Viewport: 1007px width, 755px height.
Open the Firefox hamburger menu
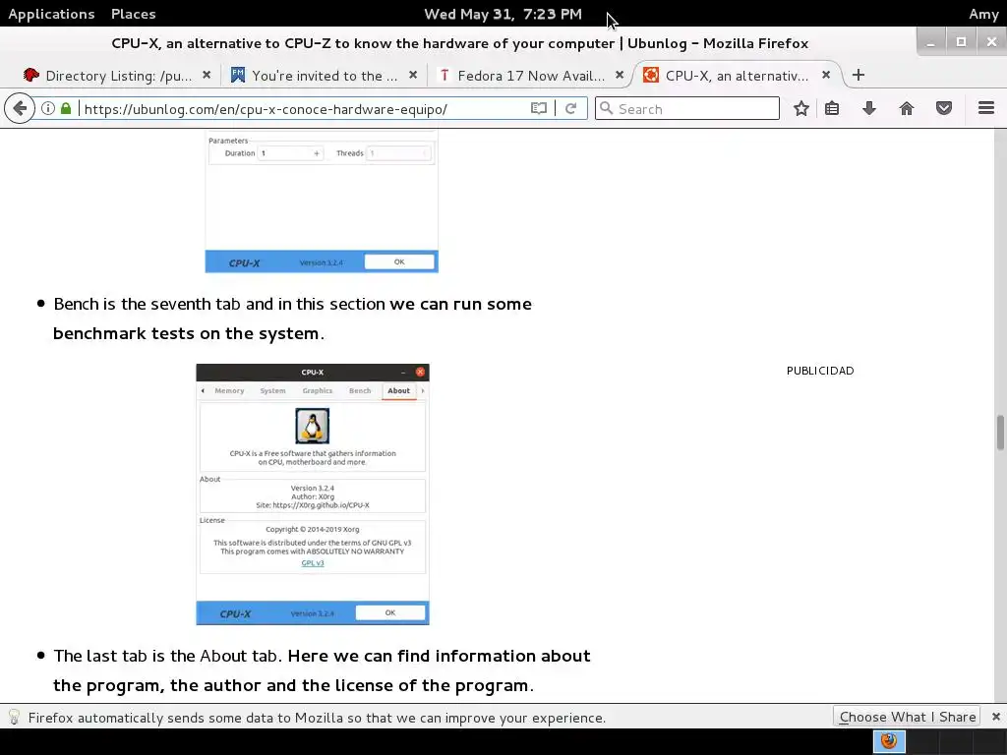tap(986, 108)
